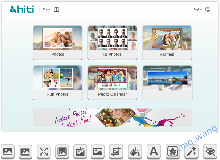Open language selection via globe icon

(x=208, y=9)
